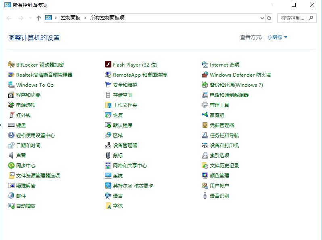Open the 英特尔® 核芯显卡 icon
Viewport: 322px width, 240px height.
tap(108, 186)
